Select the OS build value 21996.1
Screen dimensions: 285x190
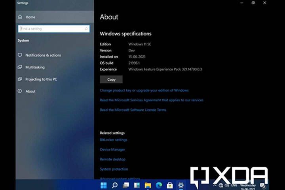[x=134, y=63]
